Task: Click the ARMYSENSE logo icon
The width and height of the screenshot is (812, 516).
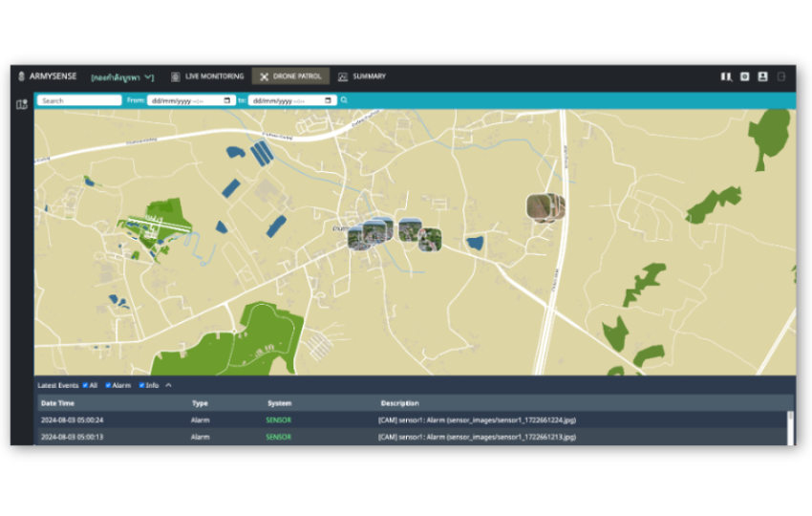Action: click(21, 76)
